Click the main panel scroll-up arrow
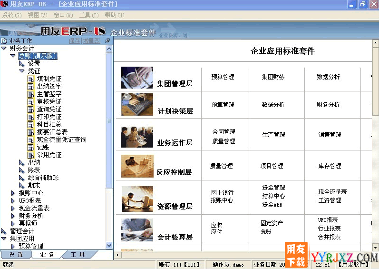 [375, 43]
